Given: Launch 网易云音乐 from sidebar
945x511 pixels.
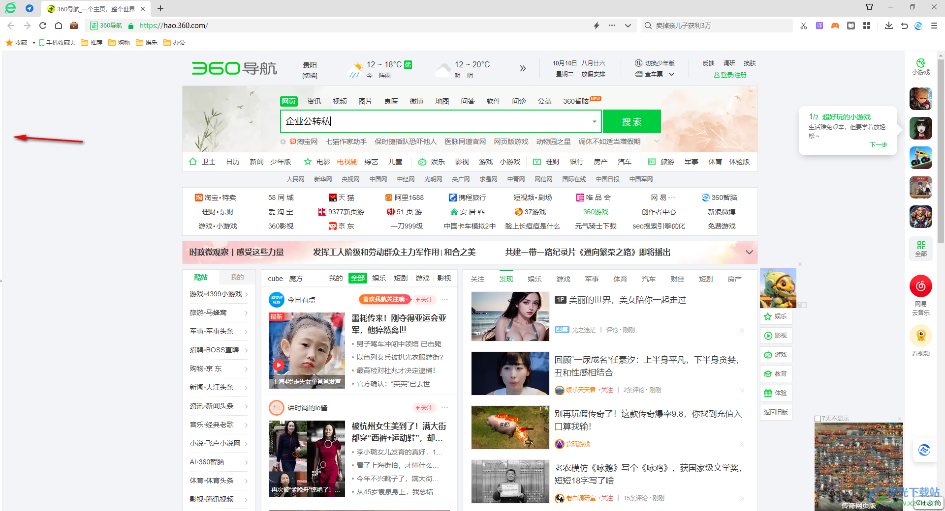Looking at the screenshot, I should (x=921, y=295).
